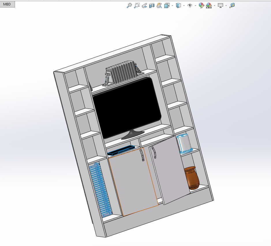Select the blue-outlined media player box

click(121, 150)
